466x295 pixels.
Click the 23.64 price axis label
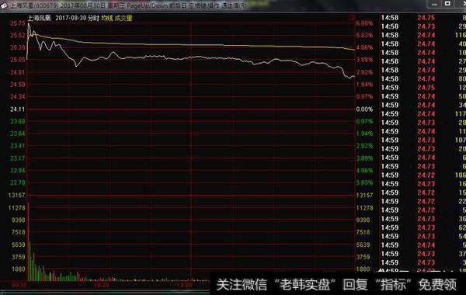pos(18,134)
